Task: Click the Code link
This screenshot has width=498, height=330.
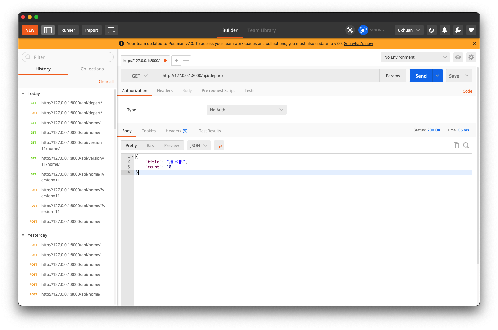Action: coord(467,91)
